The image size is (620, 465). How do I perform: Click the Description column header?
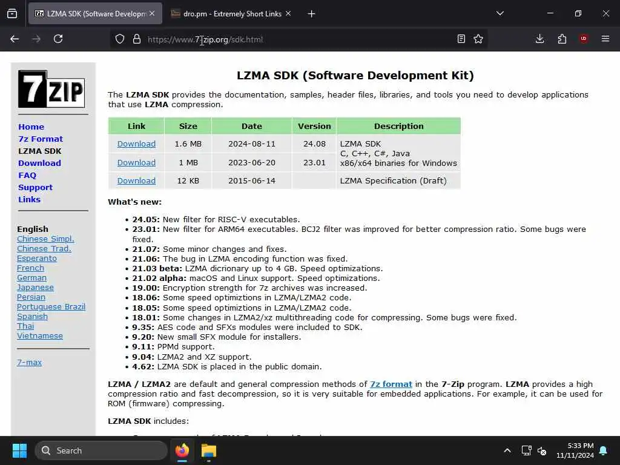[x=398, y=126]
